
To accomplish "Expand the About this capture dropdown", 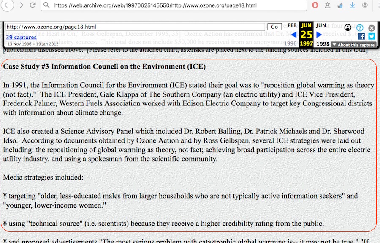I will pyautogui.click(x=353, y=45).
